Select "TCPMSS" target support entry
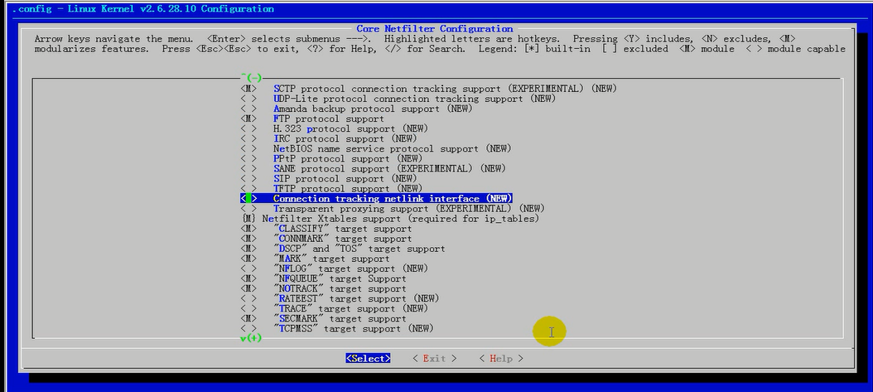This screenshot has height=392, width=873. (x=353, y=329)
